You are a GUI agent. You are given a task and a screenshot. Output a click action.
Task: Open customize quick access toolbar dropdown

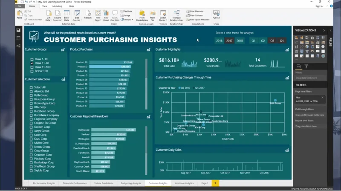tap(34, 2)
